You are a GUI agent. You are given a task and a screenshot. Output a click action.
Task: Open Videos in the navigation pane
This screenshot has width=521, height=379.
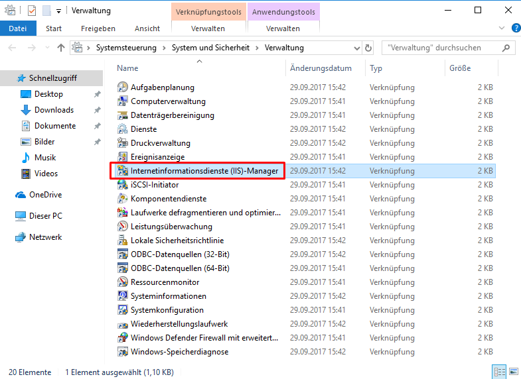[46, 174]
